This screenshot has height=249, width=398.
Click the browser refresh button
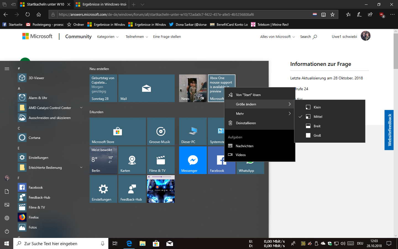[28, 14]
